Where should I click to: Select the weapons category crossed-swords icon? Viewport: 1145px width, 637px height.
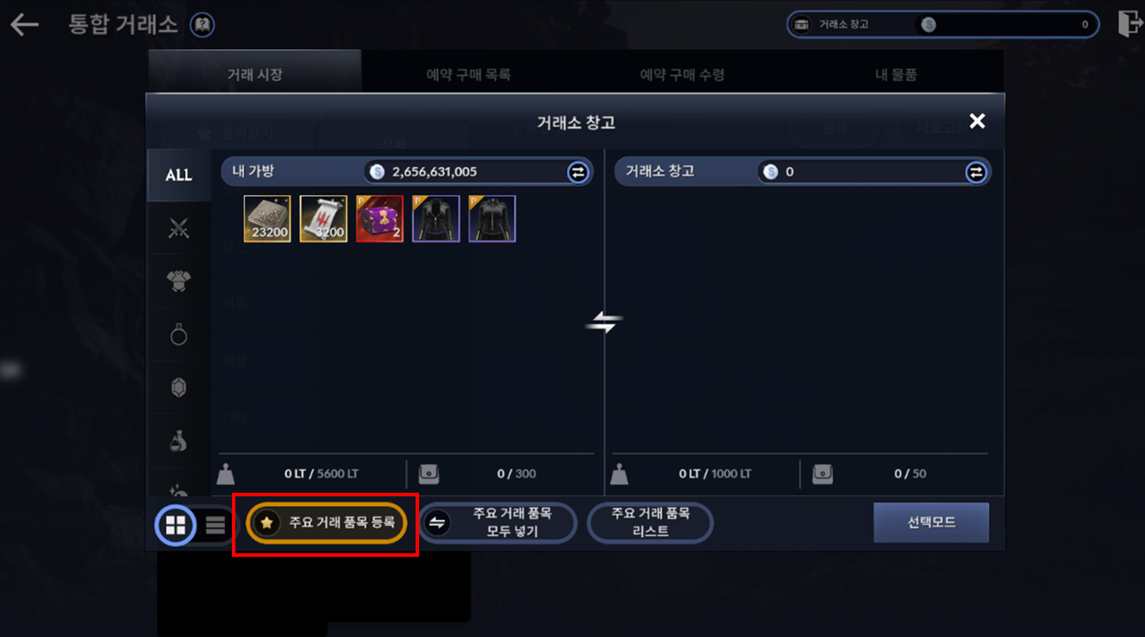(178, 229)
